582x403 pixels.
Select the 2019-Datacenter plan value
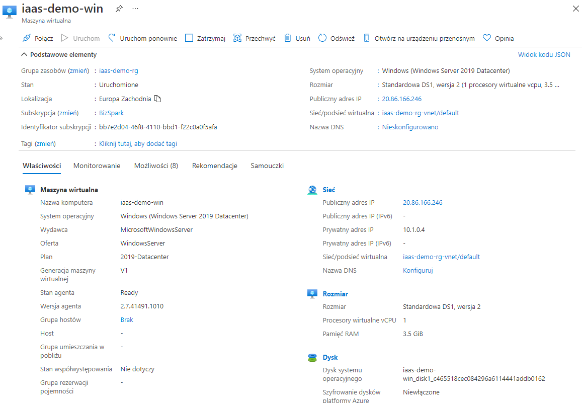[144, 257]
